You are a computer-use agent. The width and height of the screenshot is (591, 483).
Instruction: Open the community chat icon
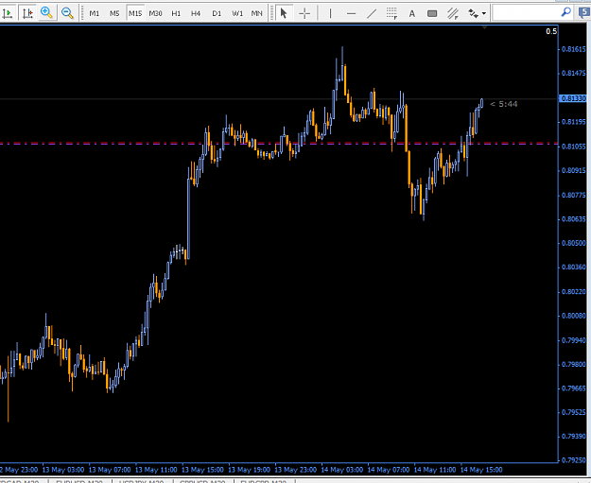pos(584,13)
